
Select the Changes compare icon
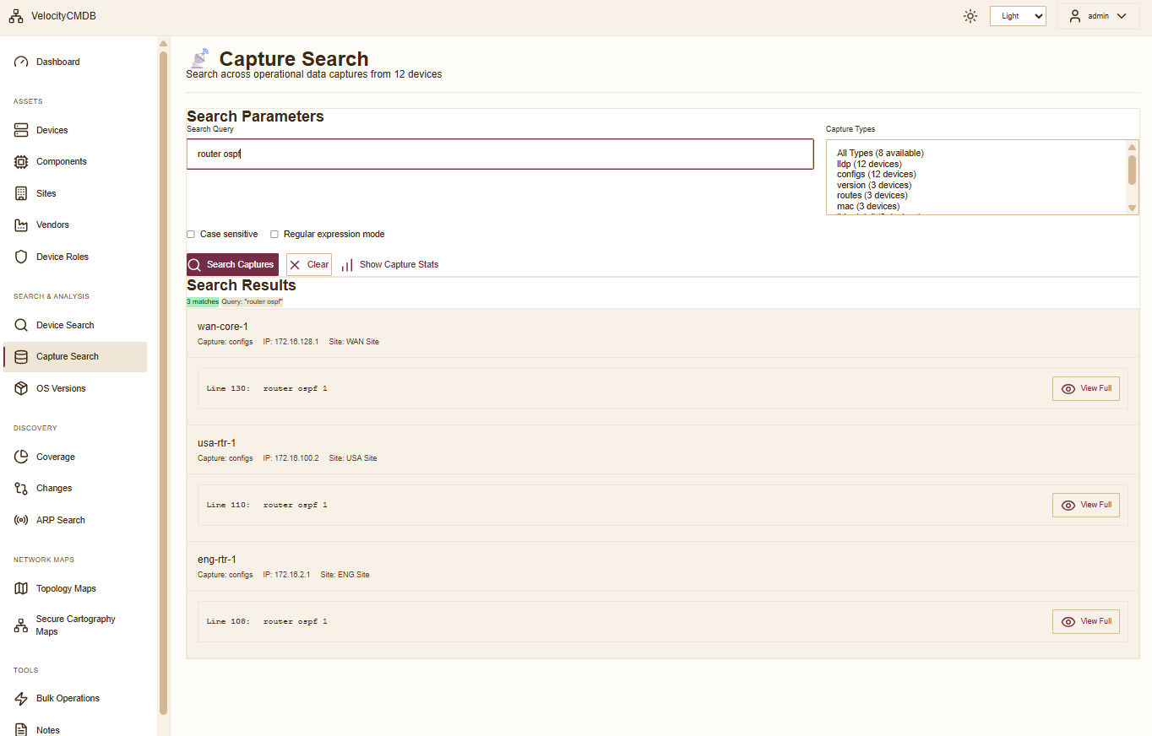21,488
